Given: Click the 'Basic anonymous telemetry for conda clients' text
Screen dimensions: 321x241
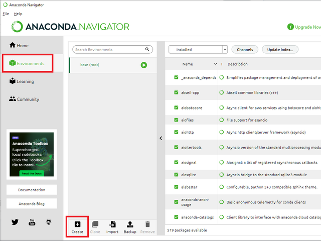Looking at the screenshot, I should coord(266,202).
